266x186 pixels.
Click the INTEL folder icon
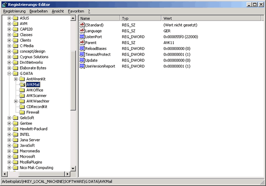[15, 134]
